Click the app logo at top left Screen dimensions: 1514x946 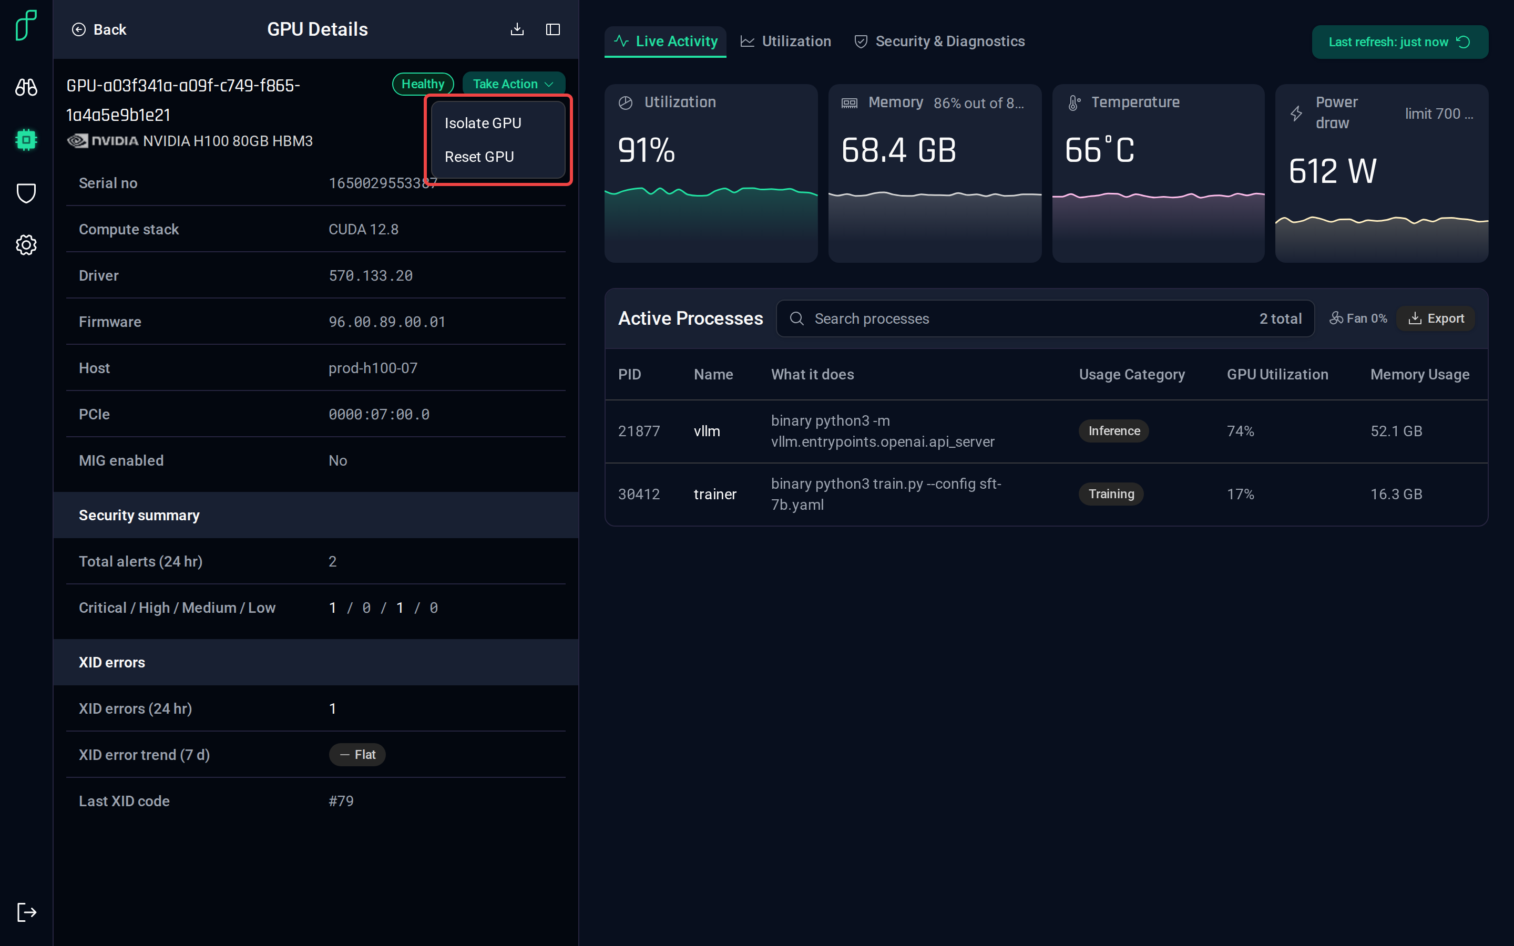[x=26, y=26]
